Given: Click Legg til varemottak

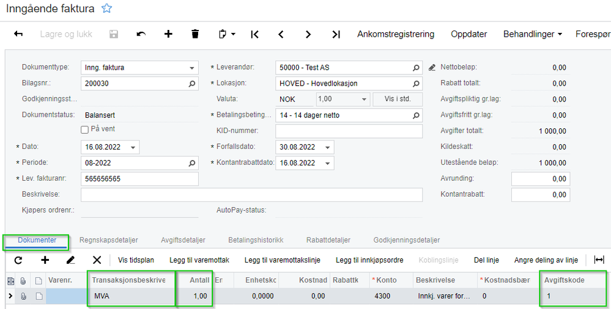Looking at the screenshot, I should 199,260.
